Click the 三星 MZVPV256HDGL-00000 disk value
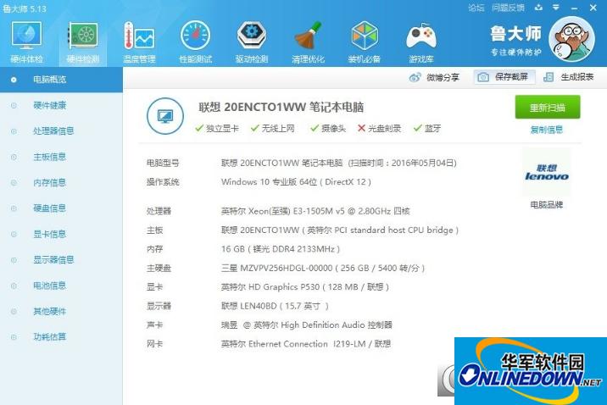Screen dimensions: 607x405 323,268
